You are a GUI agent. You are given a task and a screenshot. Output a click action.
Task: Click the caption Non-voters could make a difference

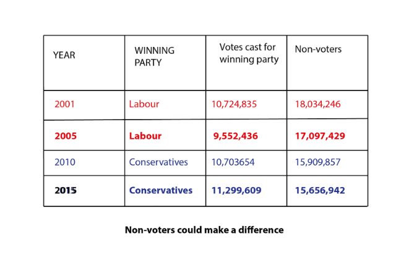[204, 230]
